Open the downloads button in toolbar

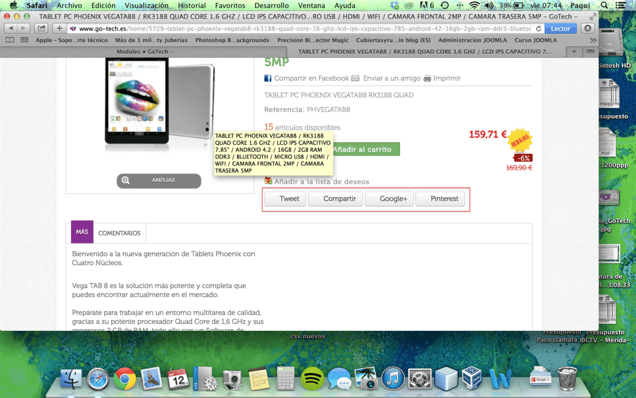coord(587,28)
